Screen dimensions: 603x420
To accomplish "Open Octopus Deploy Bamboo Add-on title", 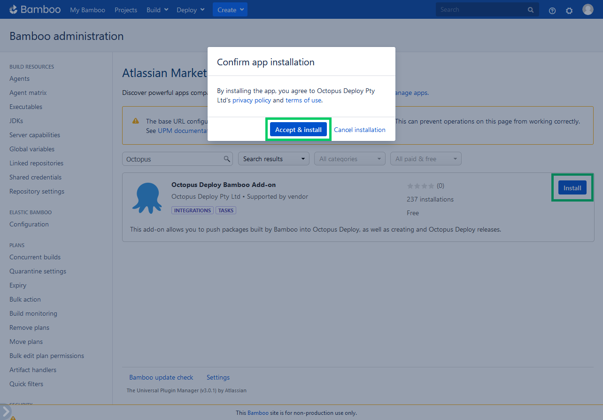I will click(224, 185).
